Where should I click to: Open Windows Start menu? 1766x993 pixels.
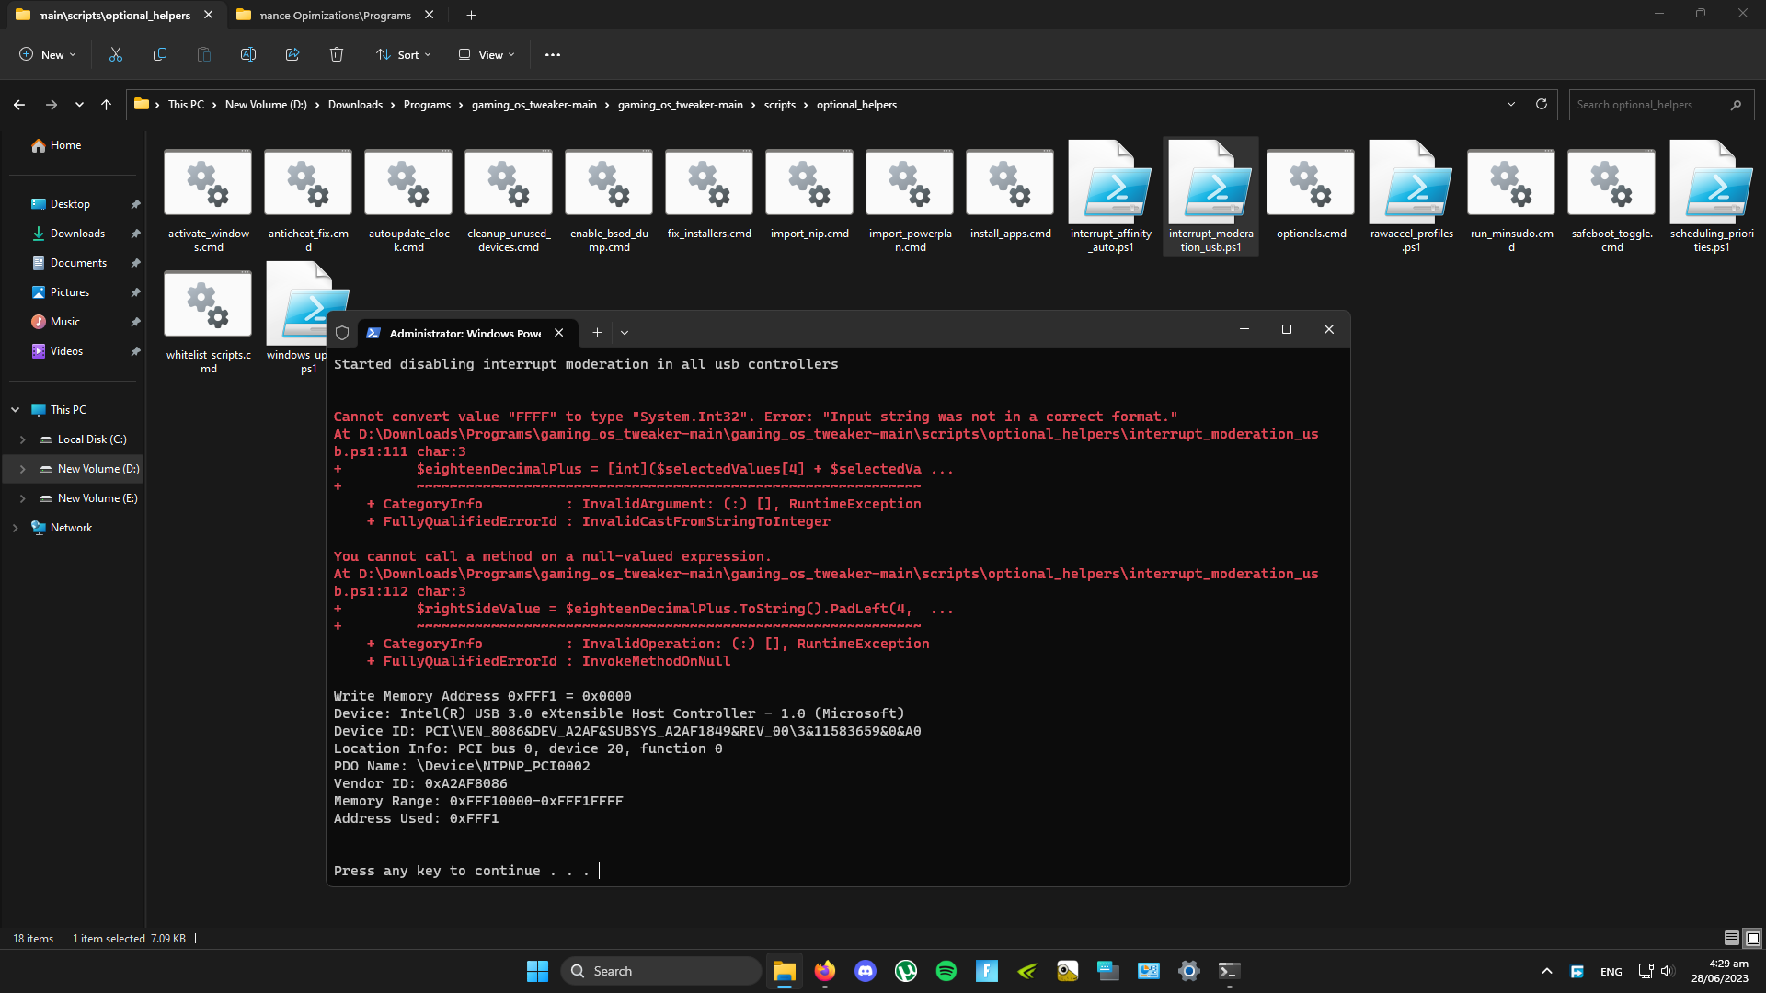(537, 971)
